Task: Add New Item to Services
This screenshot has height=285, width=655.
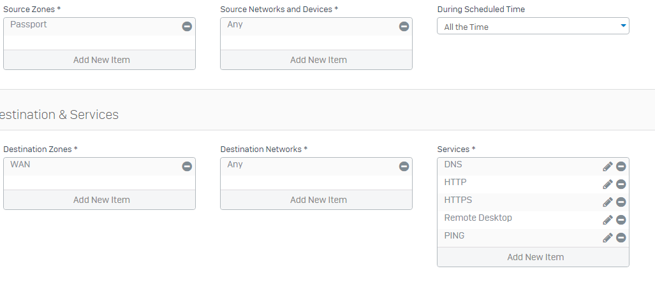Action: click(533, 257)
